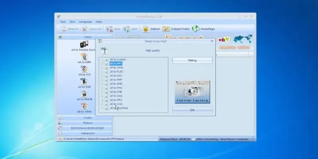
Task: Choose All to AAC in list
Action: (x=116, y=76)
